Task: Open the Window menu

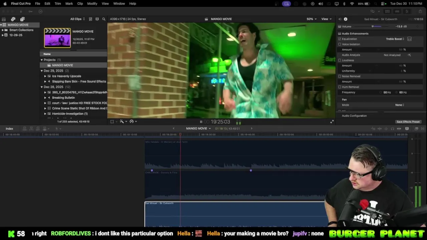Action: (119, 4)
